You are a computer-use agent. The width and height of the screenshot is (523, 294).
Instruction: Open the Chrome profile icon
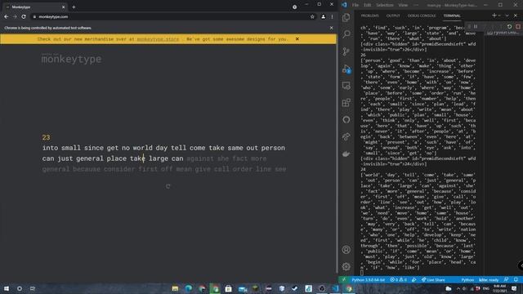click(324, 16)
